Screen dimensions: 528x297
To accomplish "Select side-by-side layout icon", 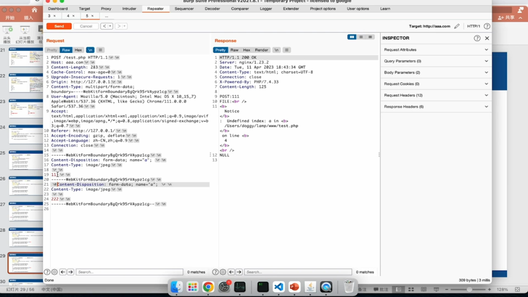I will tap(352, 37).
